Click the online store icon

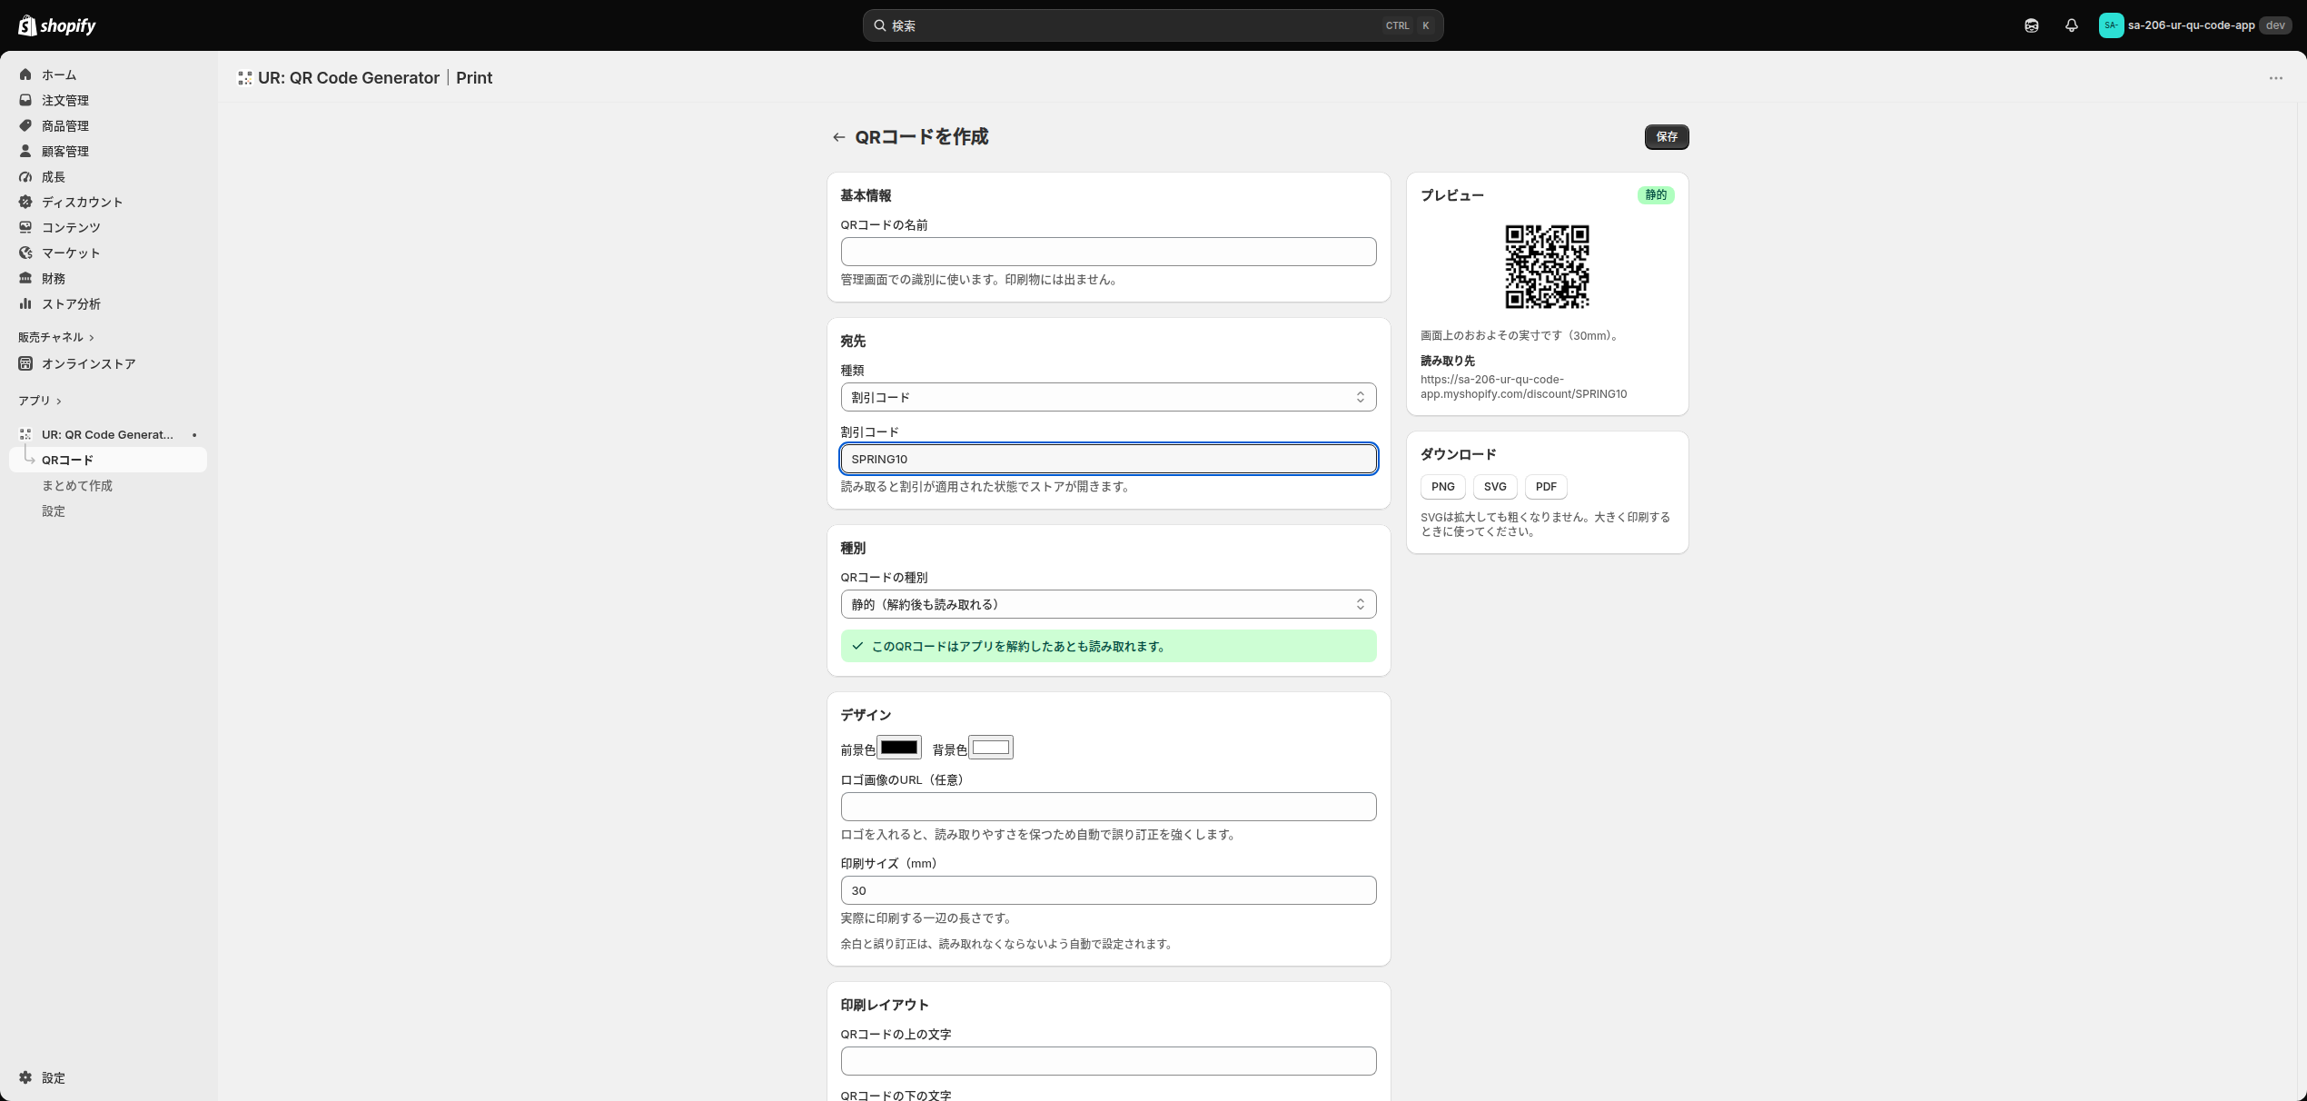(25, 363)
